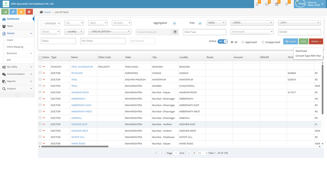The height and width of the screenshot is (172, 327).
Task: Expand row actions for TRIAL DISTRIBUTOR
Action: [x=44, y=67]
